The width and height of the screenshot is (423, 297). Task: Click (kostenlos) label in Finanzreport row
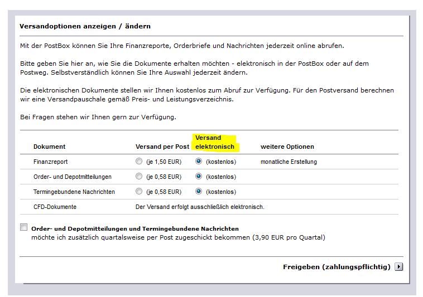[x=221, y=162]
